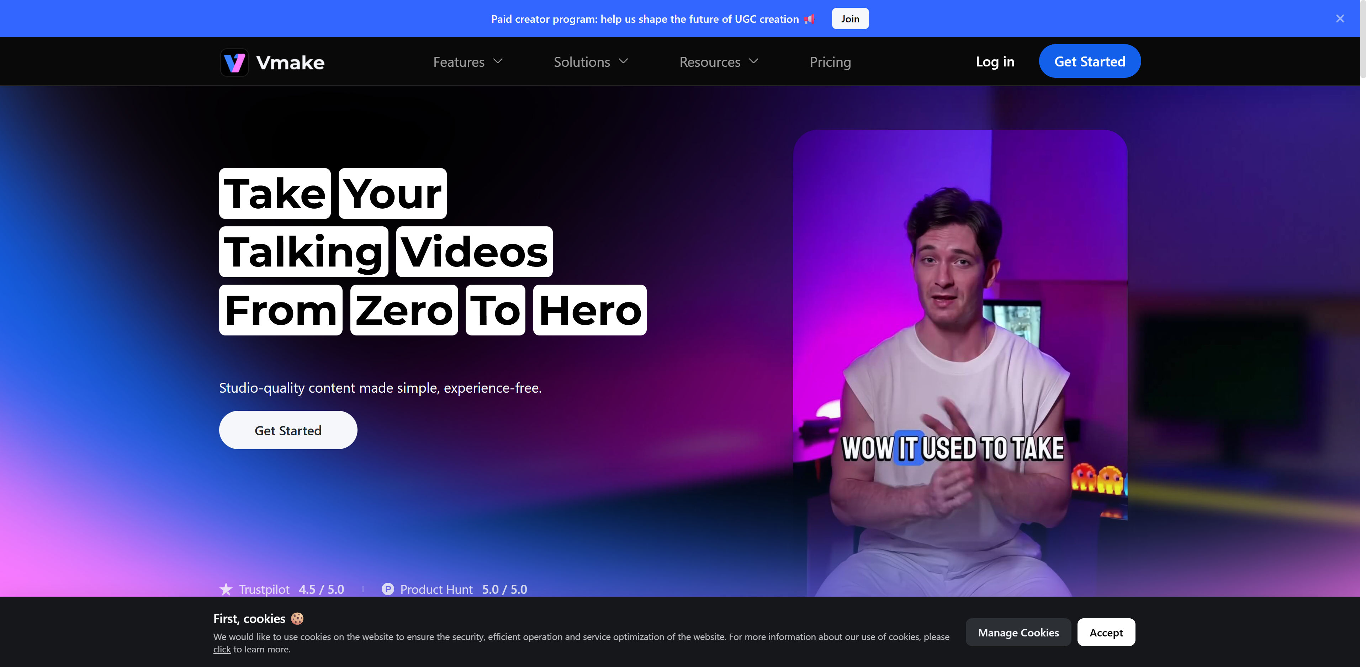
Task: Click the Vmake brand name text
Action: (290, 63)
